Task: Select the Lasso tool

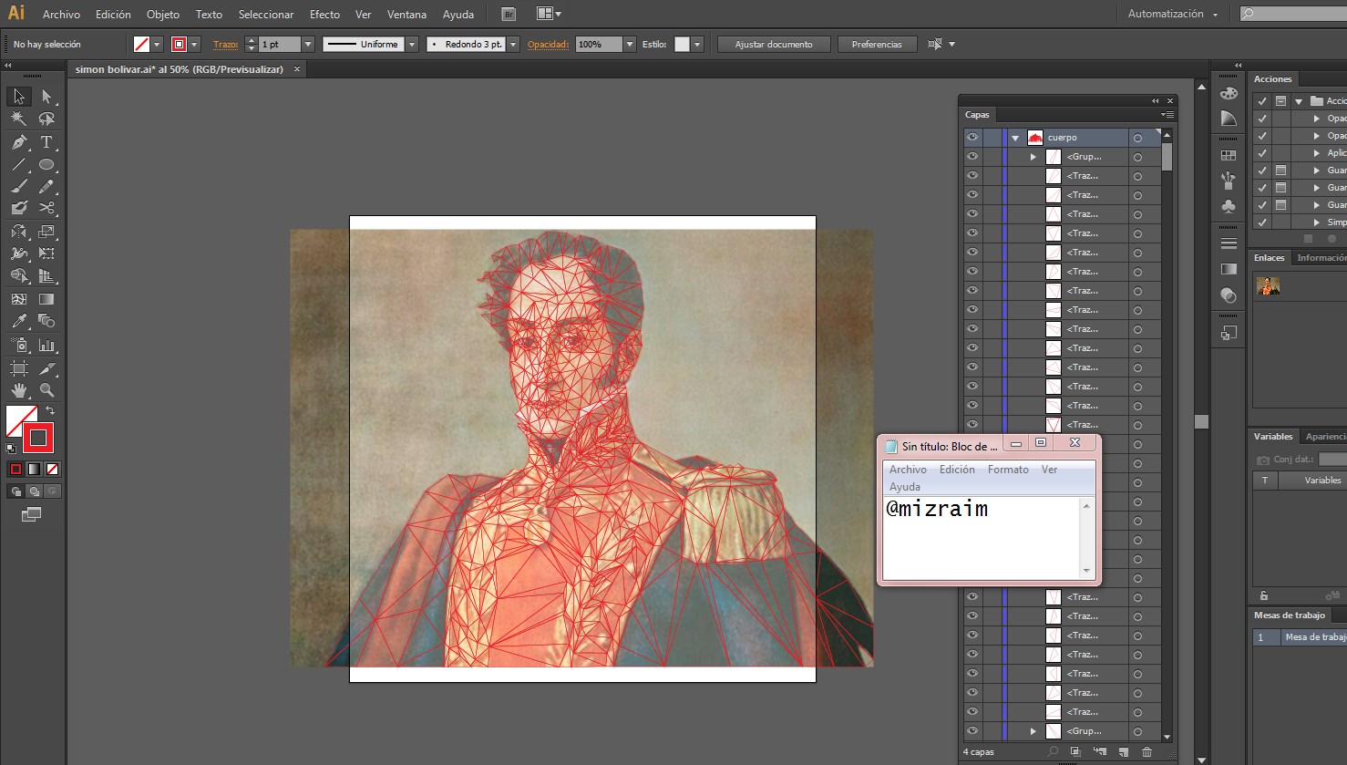Action: coord(46,119)
